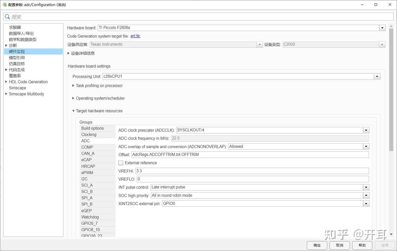
Task: Click the 确定 button
Action: (x=316, y=245)
